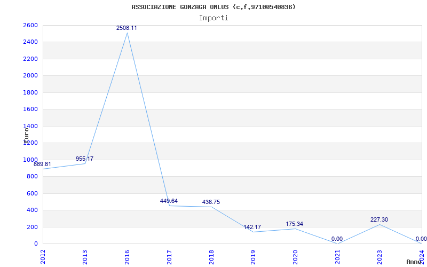Click the 436.75 data label

(211, 202)
